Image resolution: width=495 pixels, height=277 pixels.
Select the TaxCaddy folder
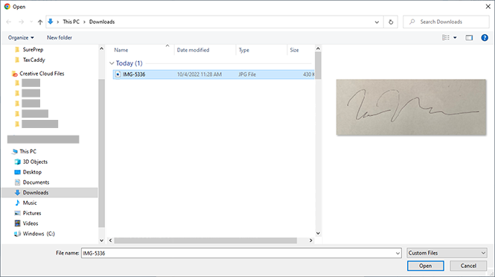33,60
